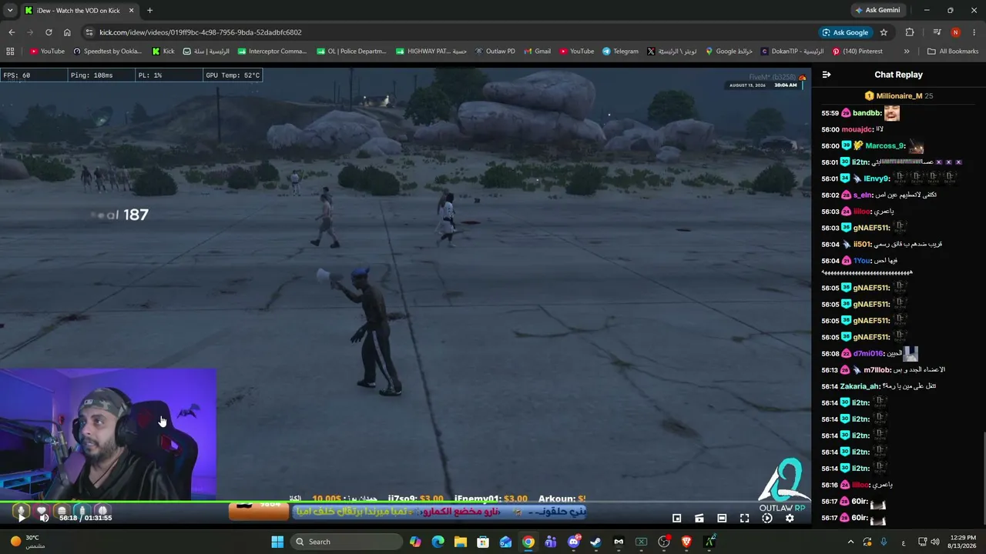Open the HIGHWAY PAT... bookmark

tap(431, 52)
